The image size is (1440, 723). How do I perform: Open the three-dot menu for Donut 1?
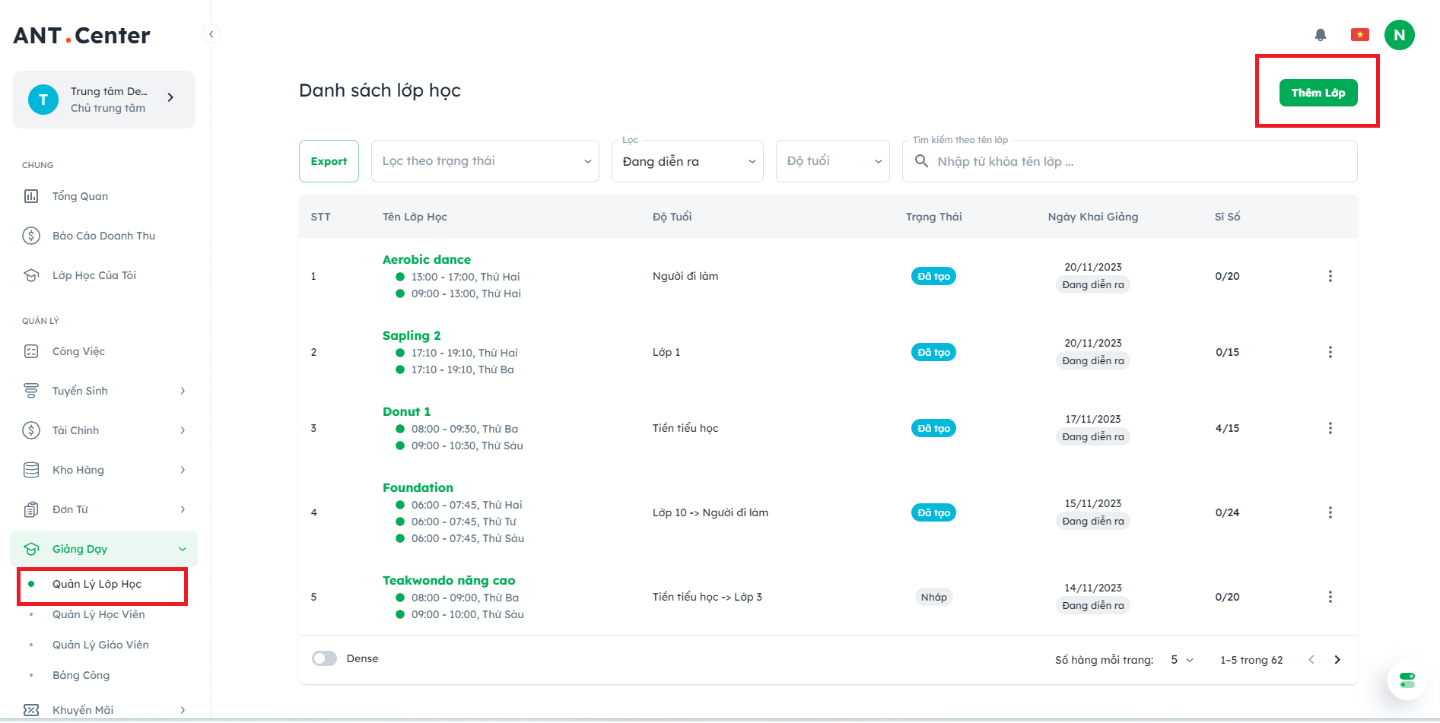click(1330, 428)
